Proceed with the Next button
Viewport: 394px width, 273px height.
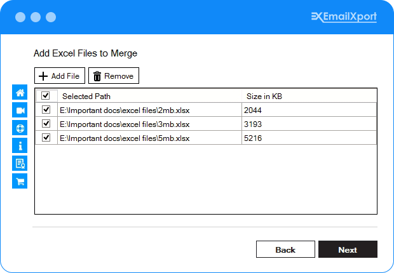348,250
